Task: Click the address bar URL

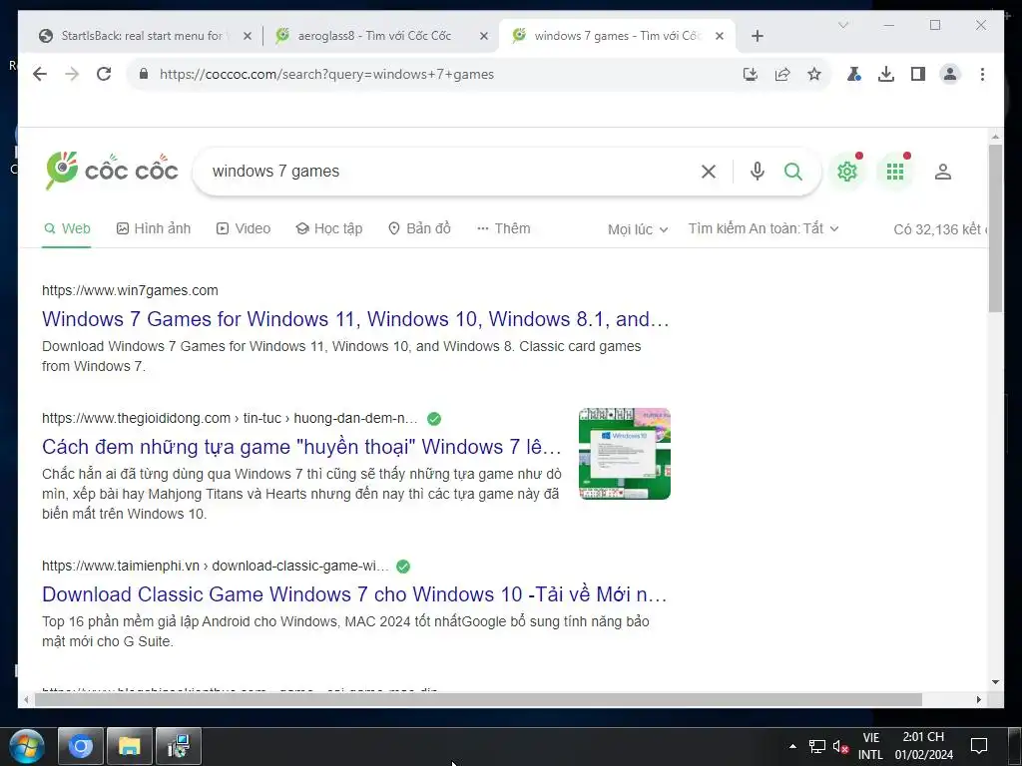Action: coord(326,74)
